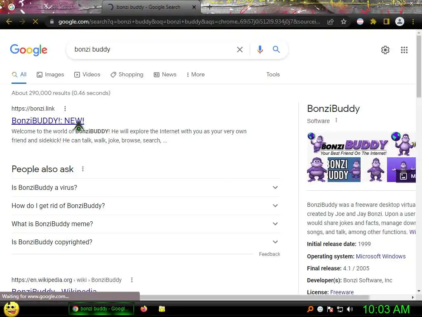The width and height of the screenshot is (422, 317).
Task: Open the Tools options
Action: [x=273, y=75]
